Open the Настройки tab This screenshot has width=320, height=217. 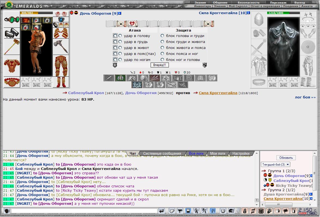click(241, 153)
